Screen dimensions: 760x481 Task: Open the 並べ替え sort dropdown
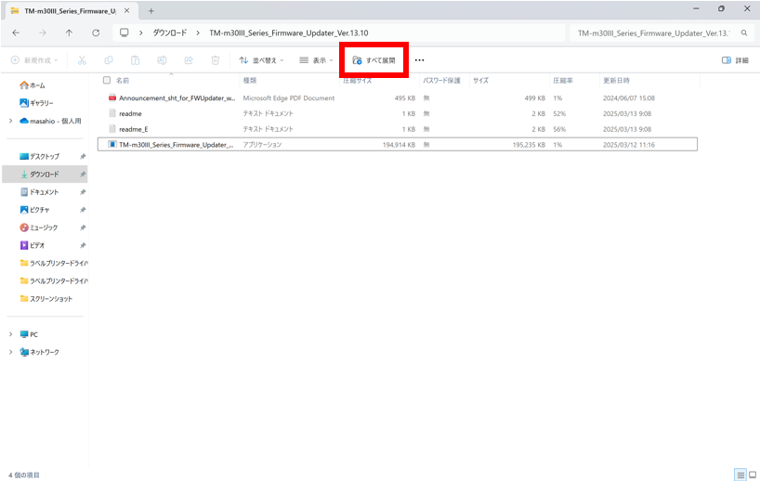262,60
